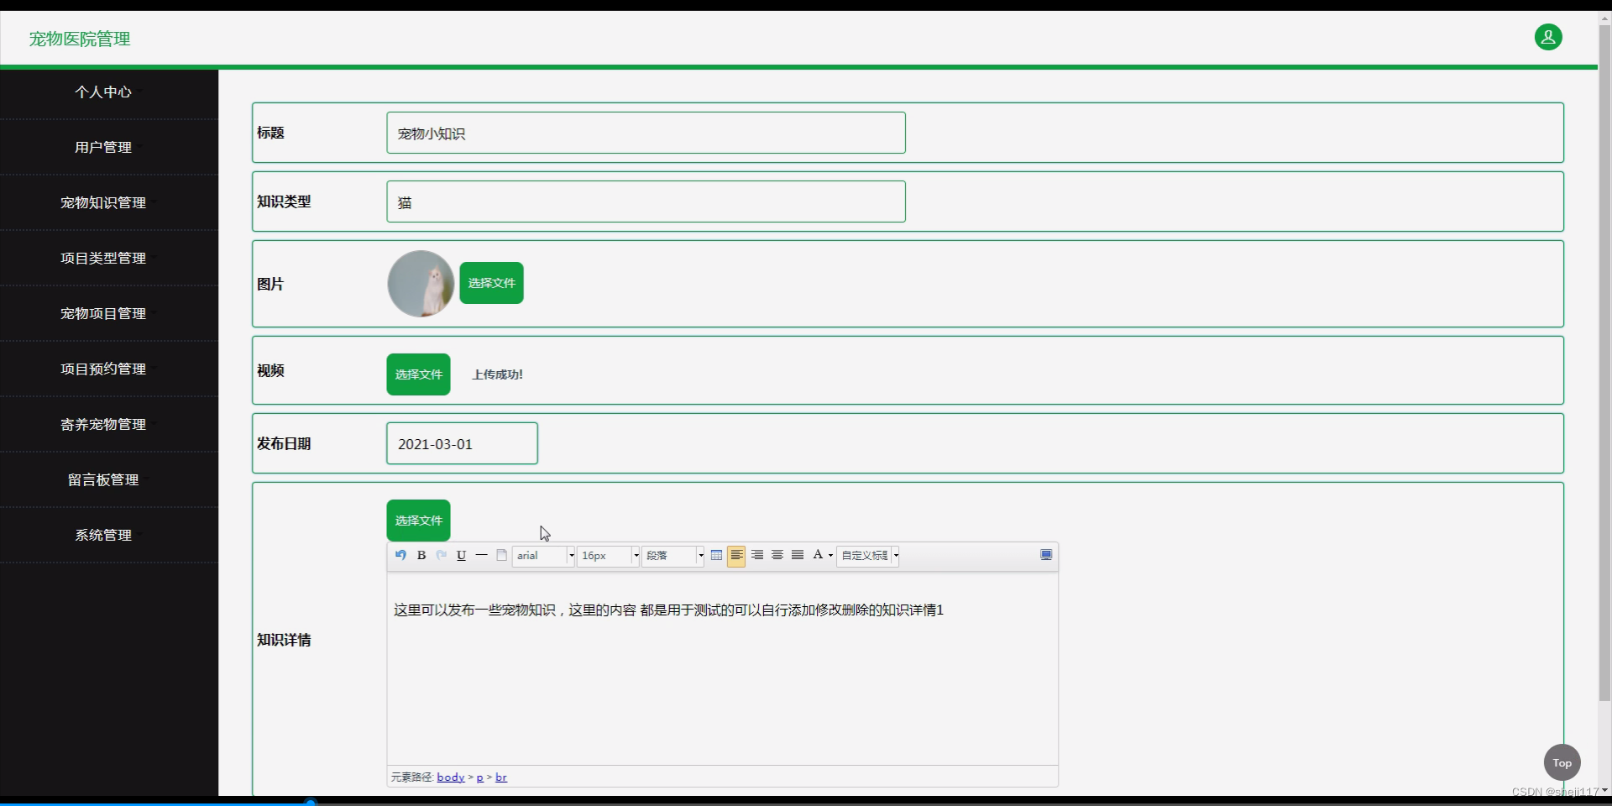Click 选择文件 button next to cat image
The image size is (1612, 806).
491,283
